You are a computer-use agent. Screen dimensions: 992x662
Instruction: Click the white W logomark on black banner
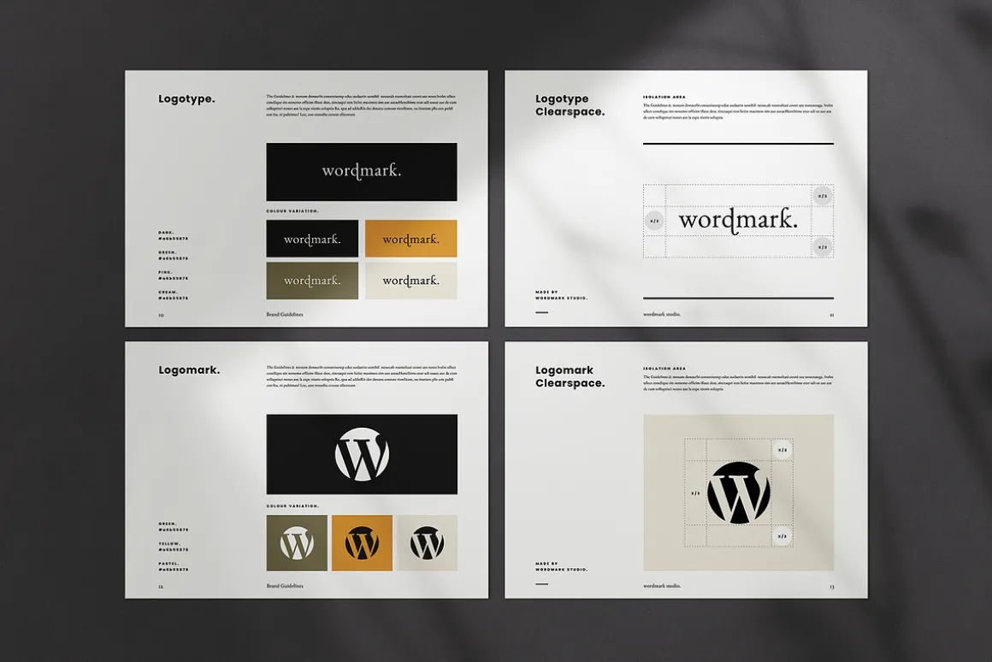pos(362,454)
